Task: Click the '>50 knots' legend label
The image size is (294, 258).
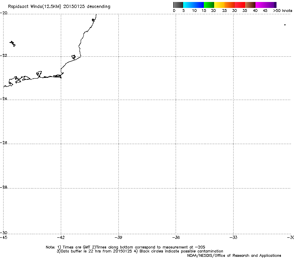Action: pyautogui.click(x=282, y=11)
